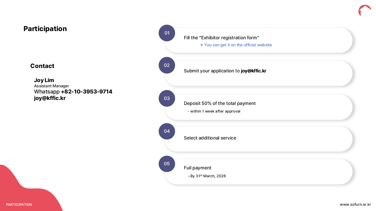Click the Fill Exhibitor registration form step

tap(221, 38)
